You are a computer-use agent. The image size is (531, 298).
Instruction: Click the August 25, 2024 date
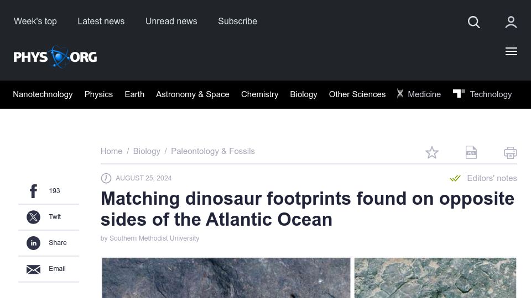click(144, 178)
